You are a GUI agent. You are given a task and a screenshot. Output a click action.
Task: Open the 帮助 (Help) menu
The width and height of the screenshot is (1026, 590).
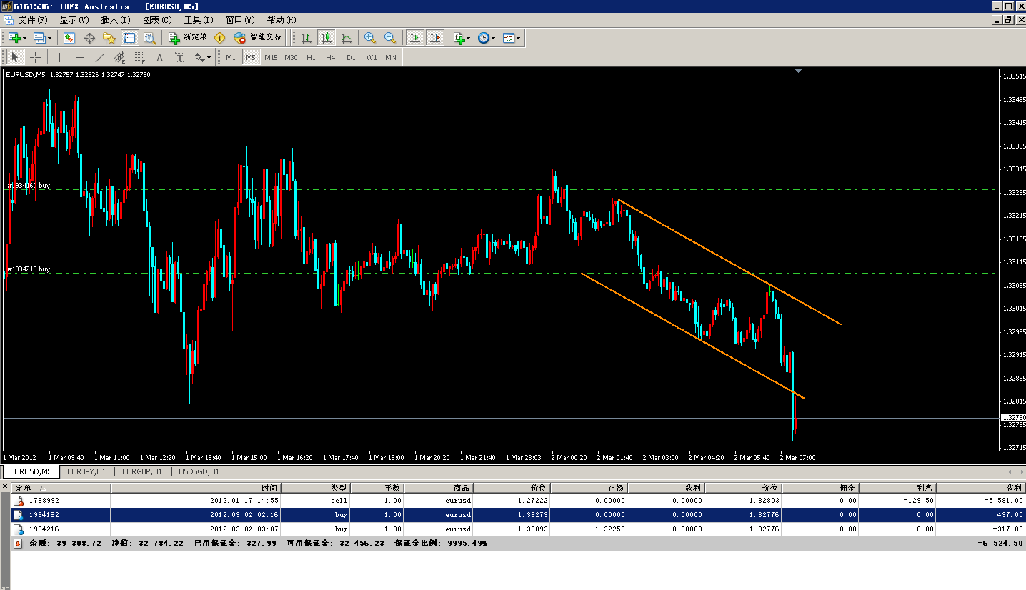click(x=281, y=20)
